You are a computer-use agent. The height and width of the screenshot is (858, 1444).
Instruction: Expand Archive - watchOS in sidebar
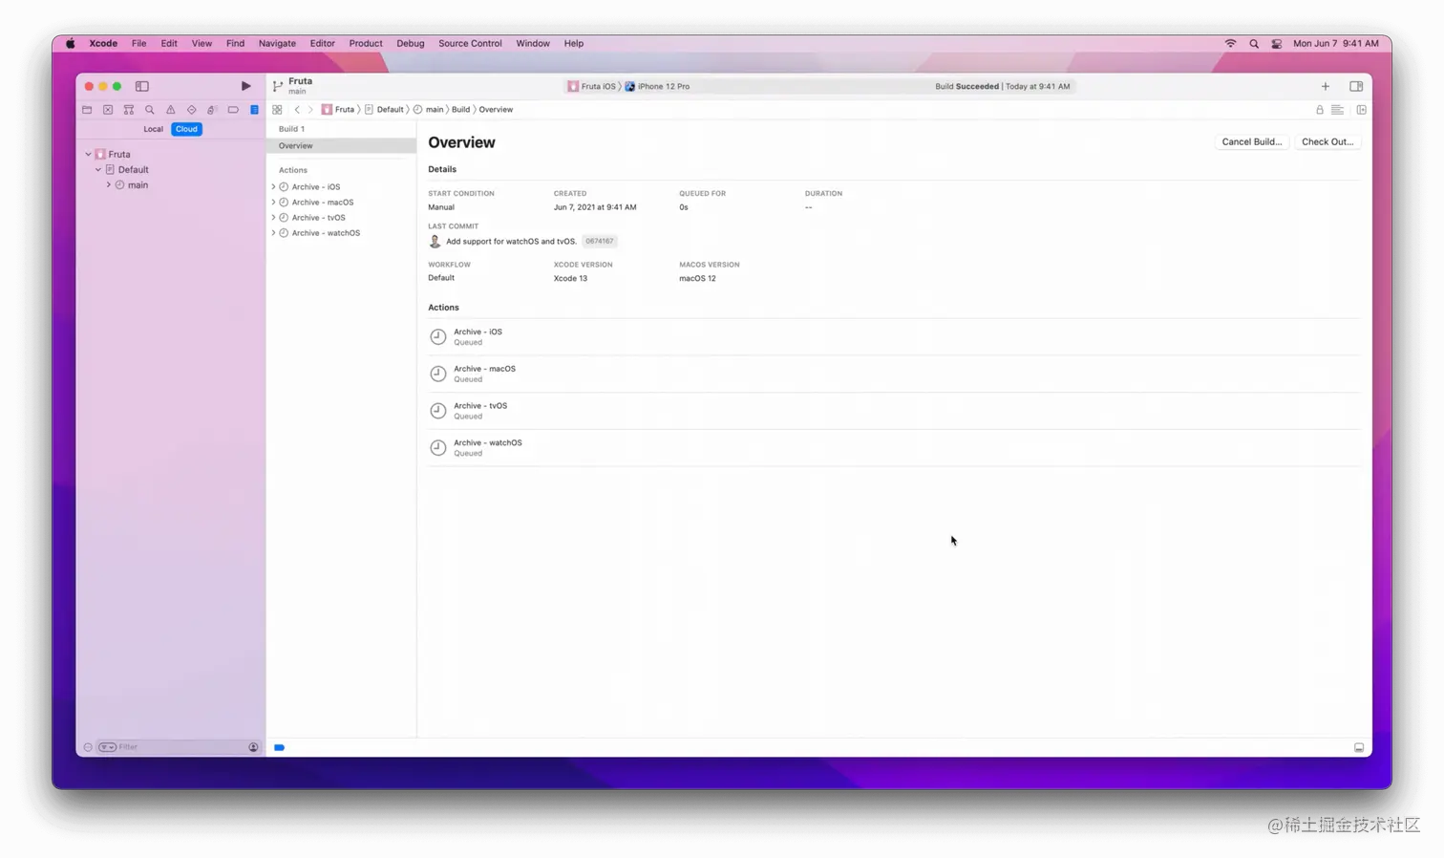273,233
